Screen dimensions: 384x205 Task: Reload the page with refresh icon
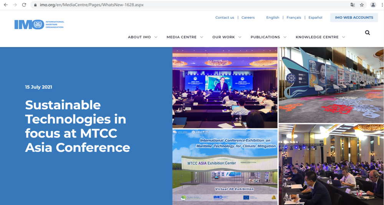pyautogui.click(x=24, y=5)
